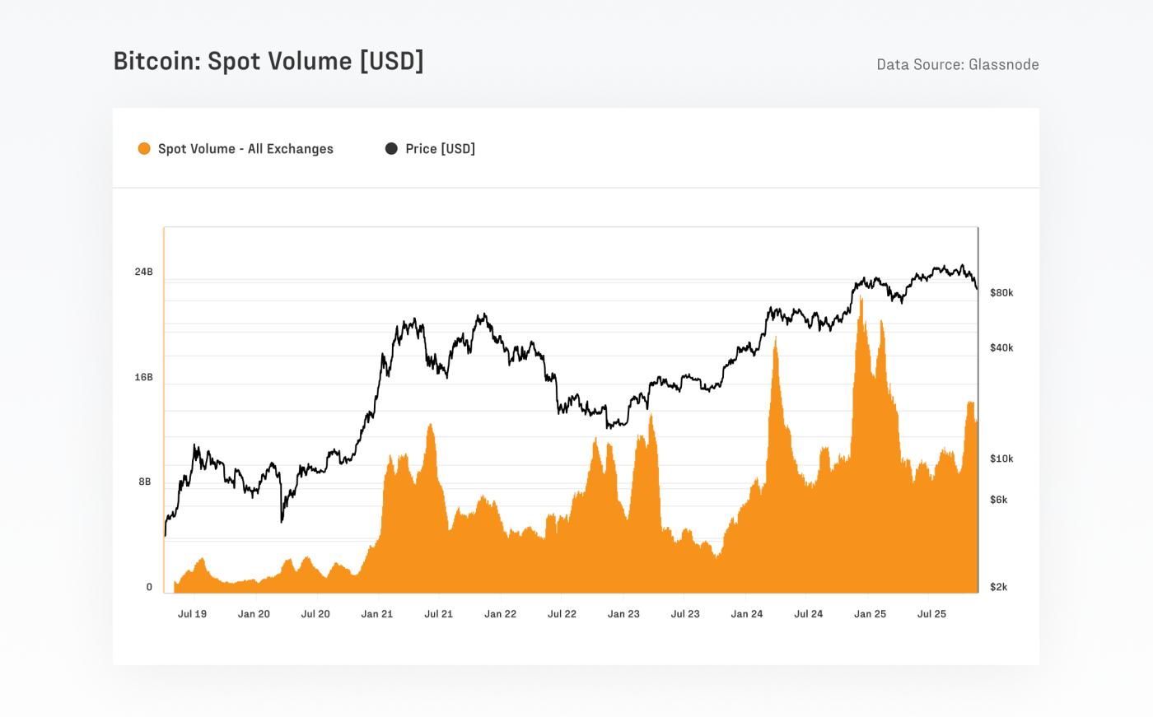Screen dimensions: 1153x717
Task: Open the Jul 25 timeframe label
Action: pyautogui.click(x=931, y=613)
